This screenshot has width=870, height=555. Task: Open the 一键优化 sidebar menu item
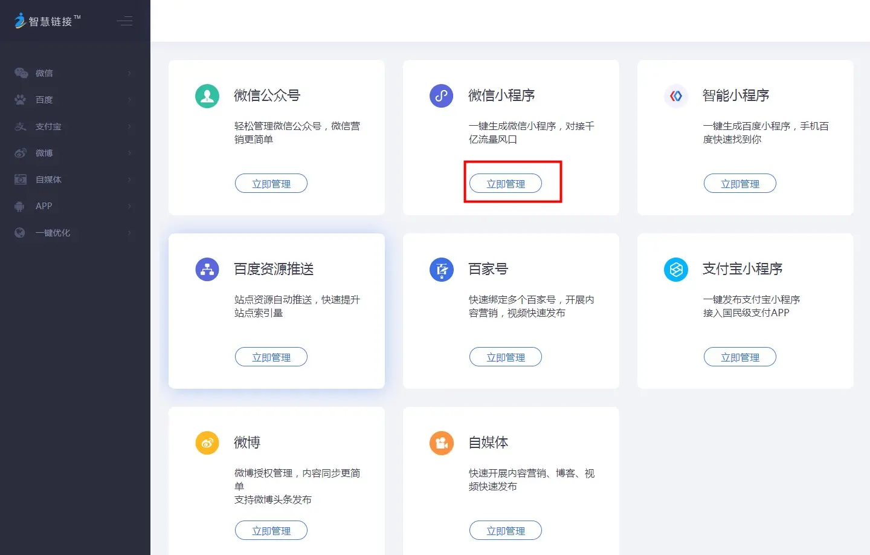point(53,233)
